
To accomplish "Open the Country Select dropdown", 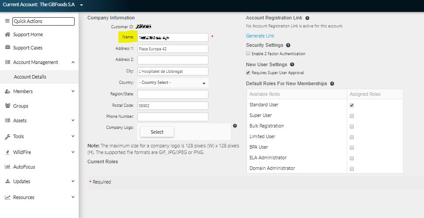I will coord(173,83).
